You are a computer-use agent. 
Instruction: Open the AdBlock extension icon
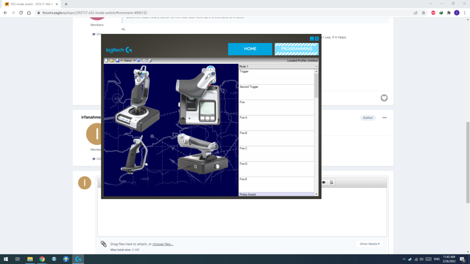click(433, 13)
